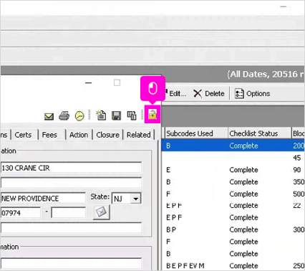Select the row with subcode E
This screenshot has height=271, width=305.
pos(233,170)
